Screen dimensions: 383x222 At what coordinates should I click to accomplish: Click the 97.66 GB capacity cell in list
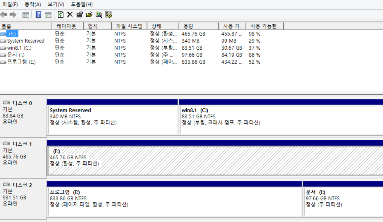pos(192,55)
